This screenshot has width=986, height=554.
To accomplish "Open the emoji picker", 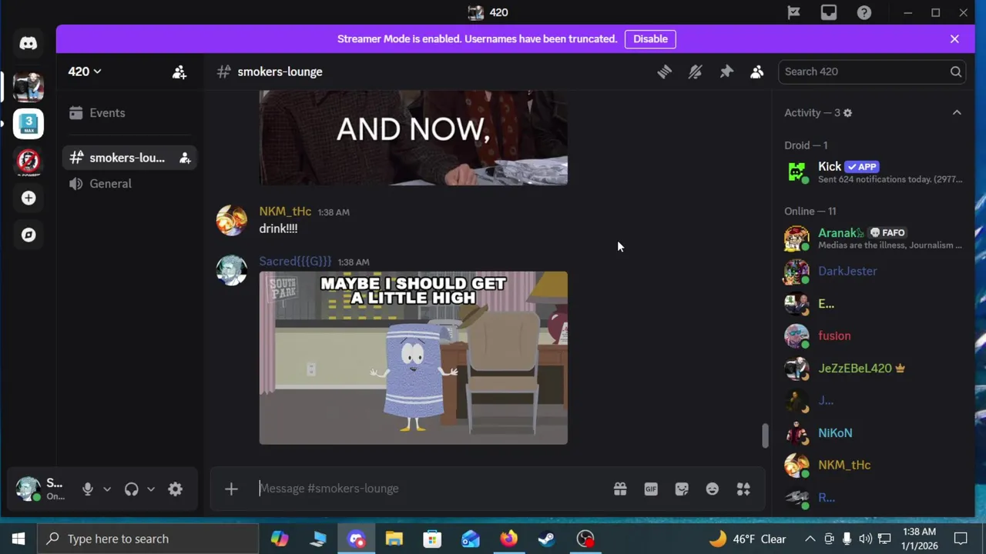I will click(x=713, y=489).
